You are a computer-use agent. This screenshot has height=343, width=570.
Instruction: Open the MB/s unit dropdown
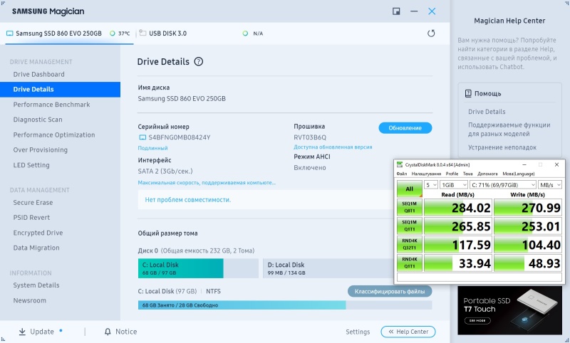549,185
